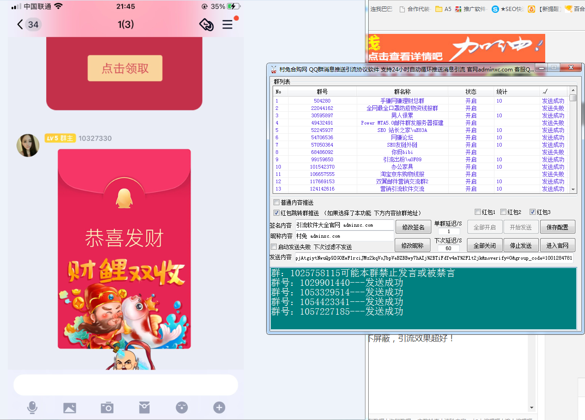Viewport: 585px width, 420px height.
Task: Tap 点击领取 on the red envelope
Action: 125,68
